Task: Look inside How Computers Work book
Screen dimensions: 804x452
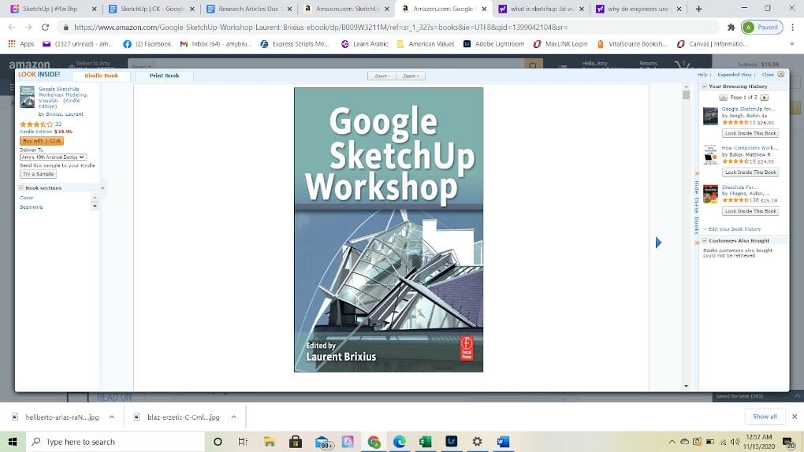Action: (750, 172)
